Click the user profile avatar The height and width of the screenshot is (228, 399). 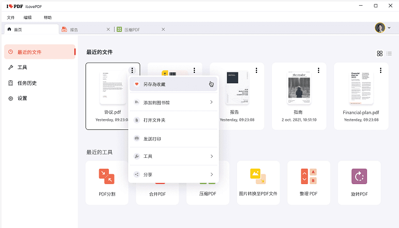pyautogui.click(x=380, y=28)
